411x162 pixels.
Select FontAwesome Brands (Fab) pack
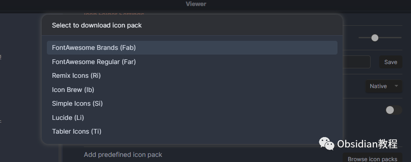point(192,48)
